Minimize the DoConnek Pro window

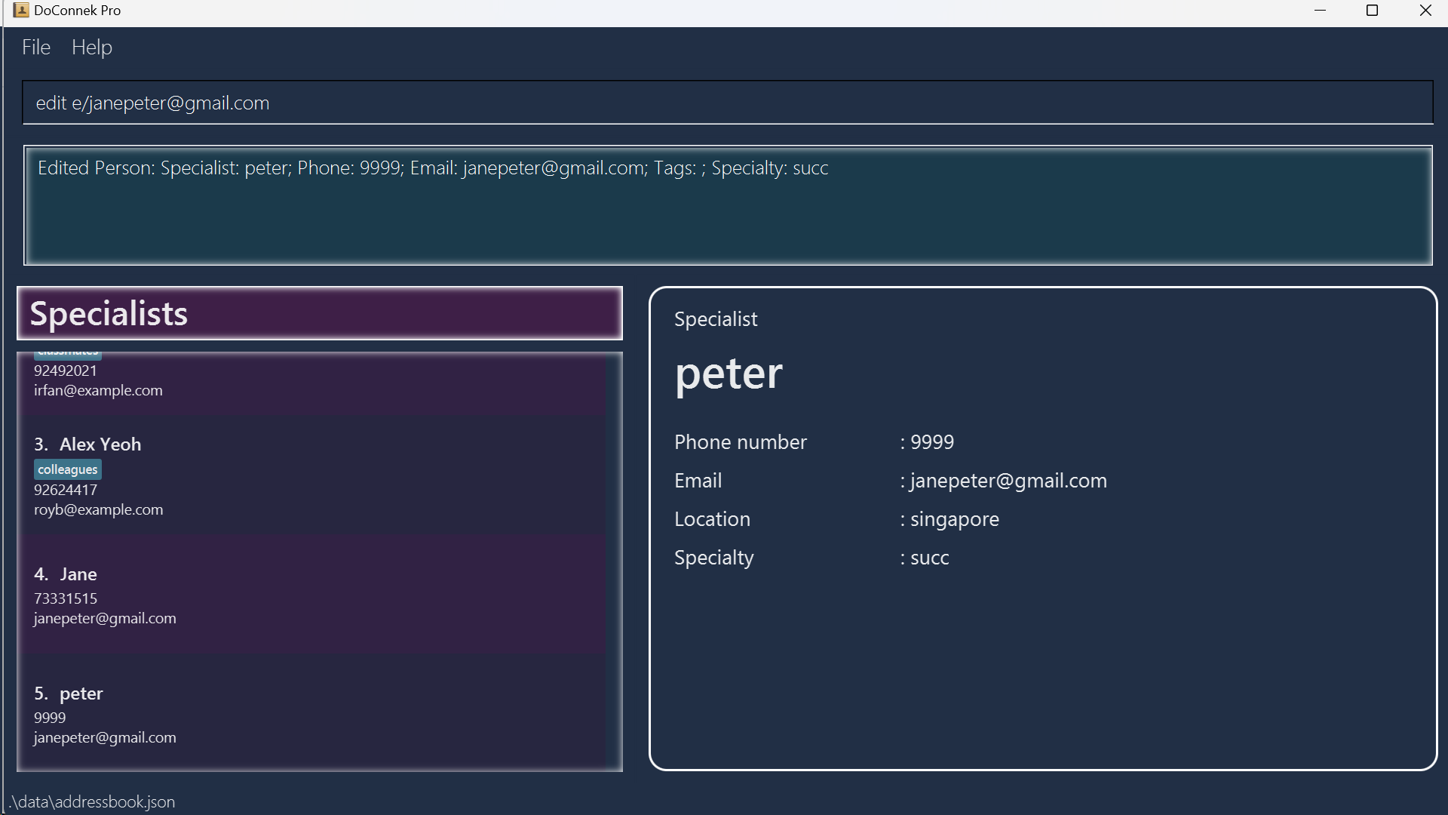coord(1320,11)
